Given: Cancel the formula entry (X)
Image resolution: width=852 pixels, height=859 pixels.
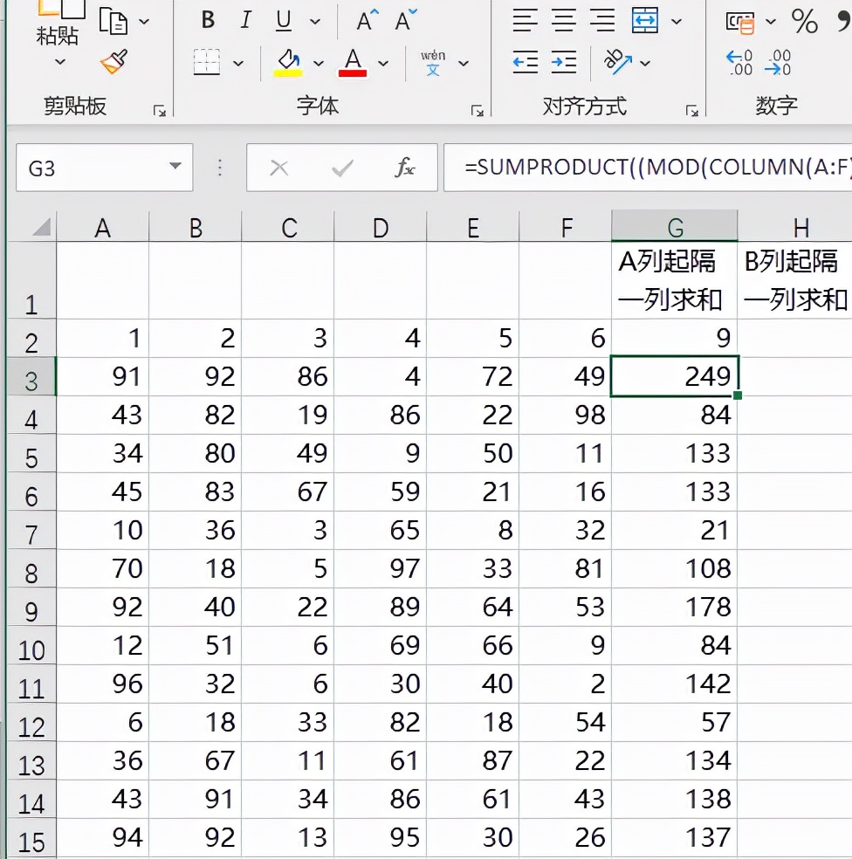Looking at the screenshot, I should click(x=279, y=168).
